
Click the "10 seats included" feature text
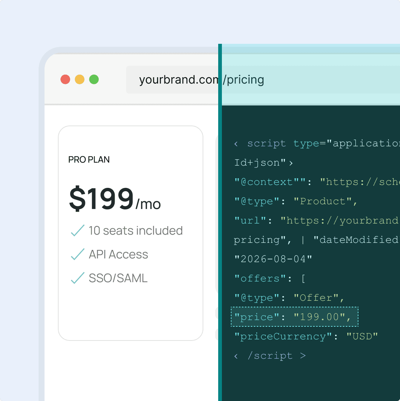[x=136, y=231]
